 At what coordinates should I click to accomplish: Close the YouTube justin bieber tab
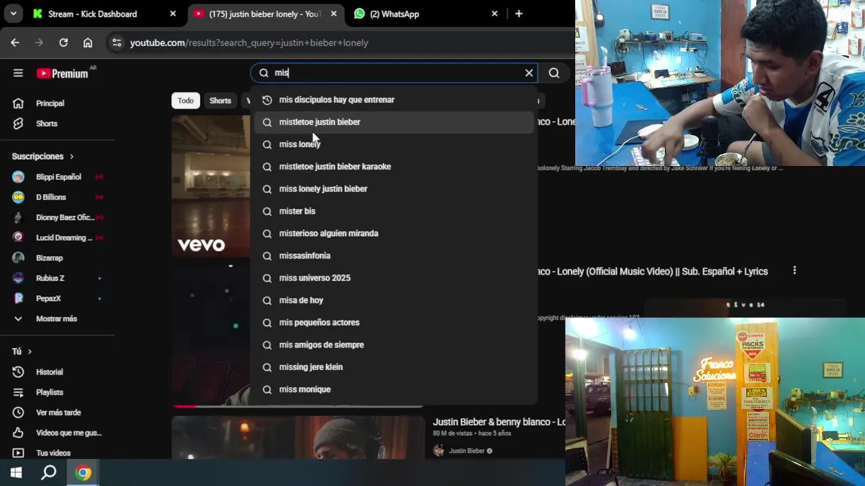click(x=334, y=13)
